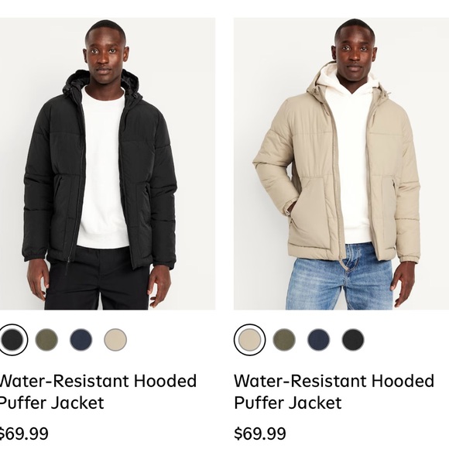449x449 pixels.
Task: Choose the olive green swatch for the right jacket
Action: click(284, 340)
